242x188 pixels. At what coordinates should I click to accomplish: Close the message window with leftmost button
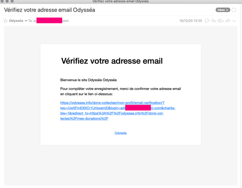(2, 1)
